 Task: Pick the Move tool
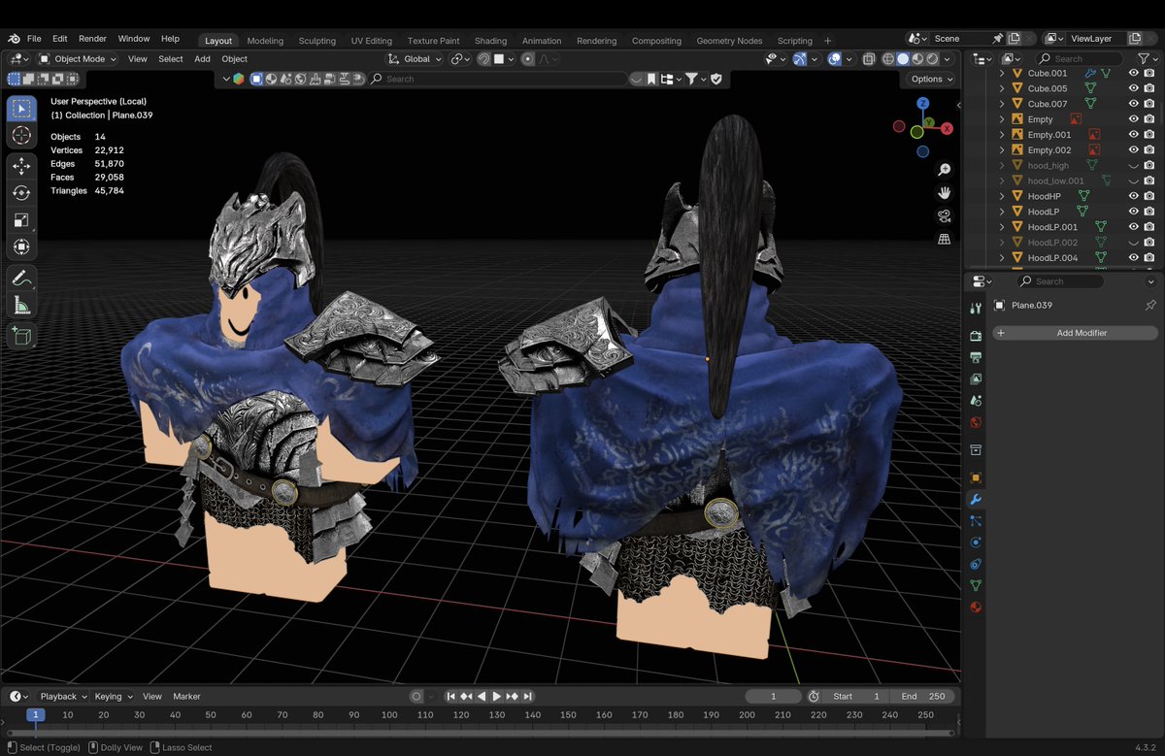click(x=21, y=166)
